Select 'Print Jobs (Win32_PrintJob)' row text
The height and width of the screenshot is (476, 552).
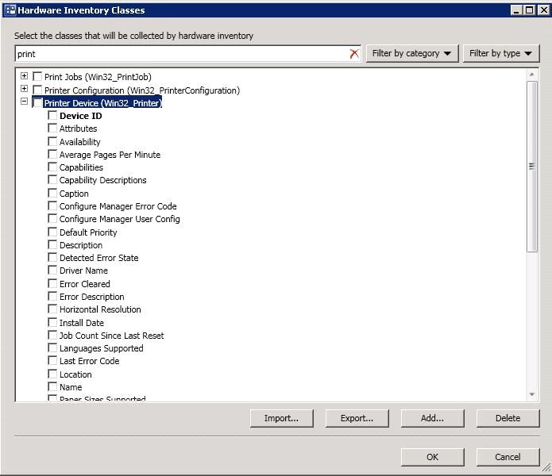(98, 77)
